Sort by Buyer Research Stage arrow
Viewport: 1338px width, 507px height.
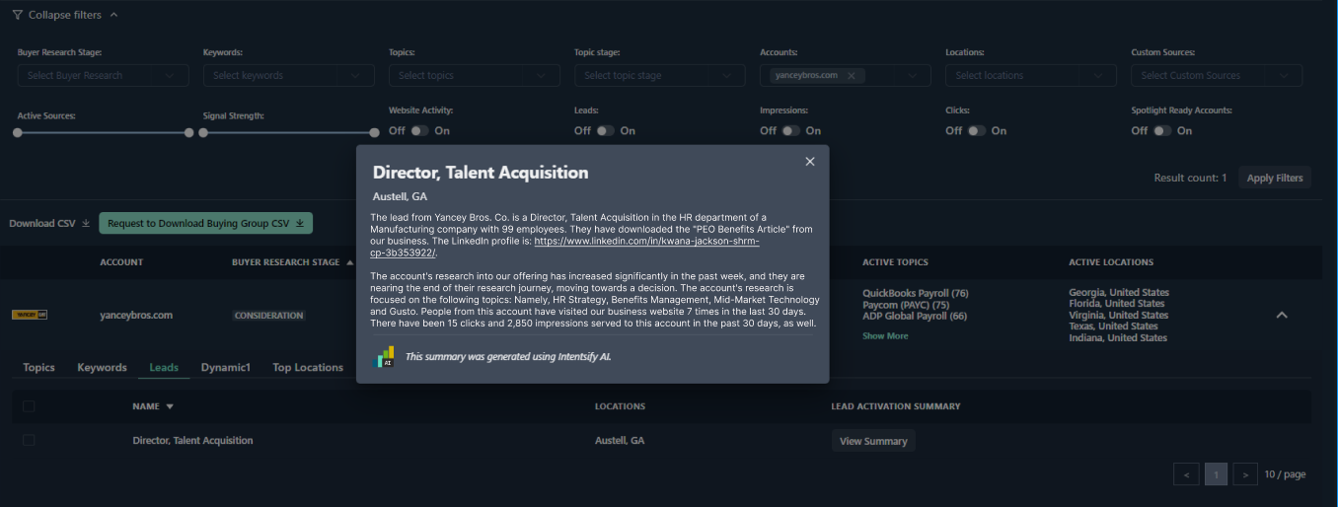click(350, 262)
